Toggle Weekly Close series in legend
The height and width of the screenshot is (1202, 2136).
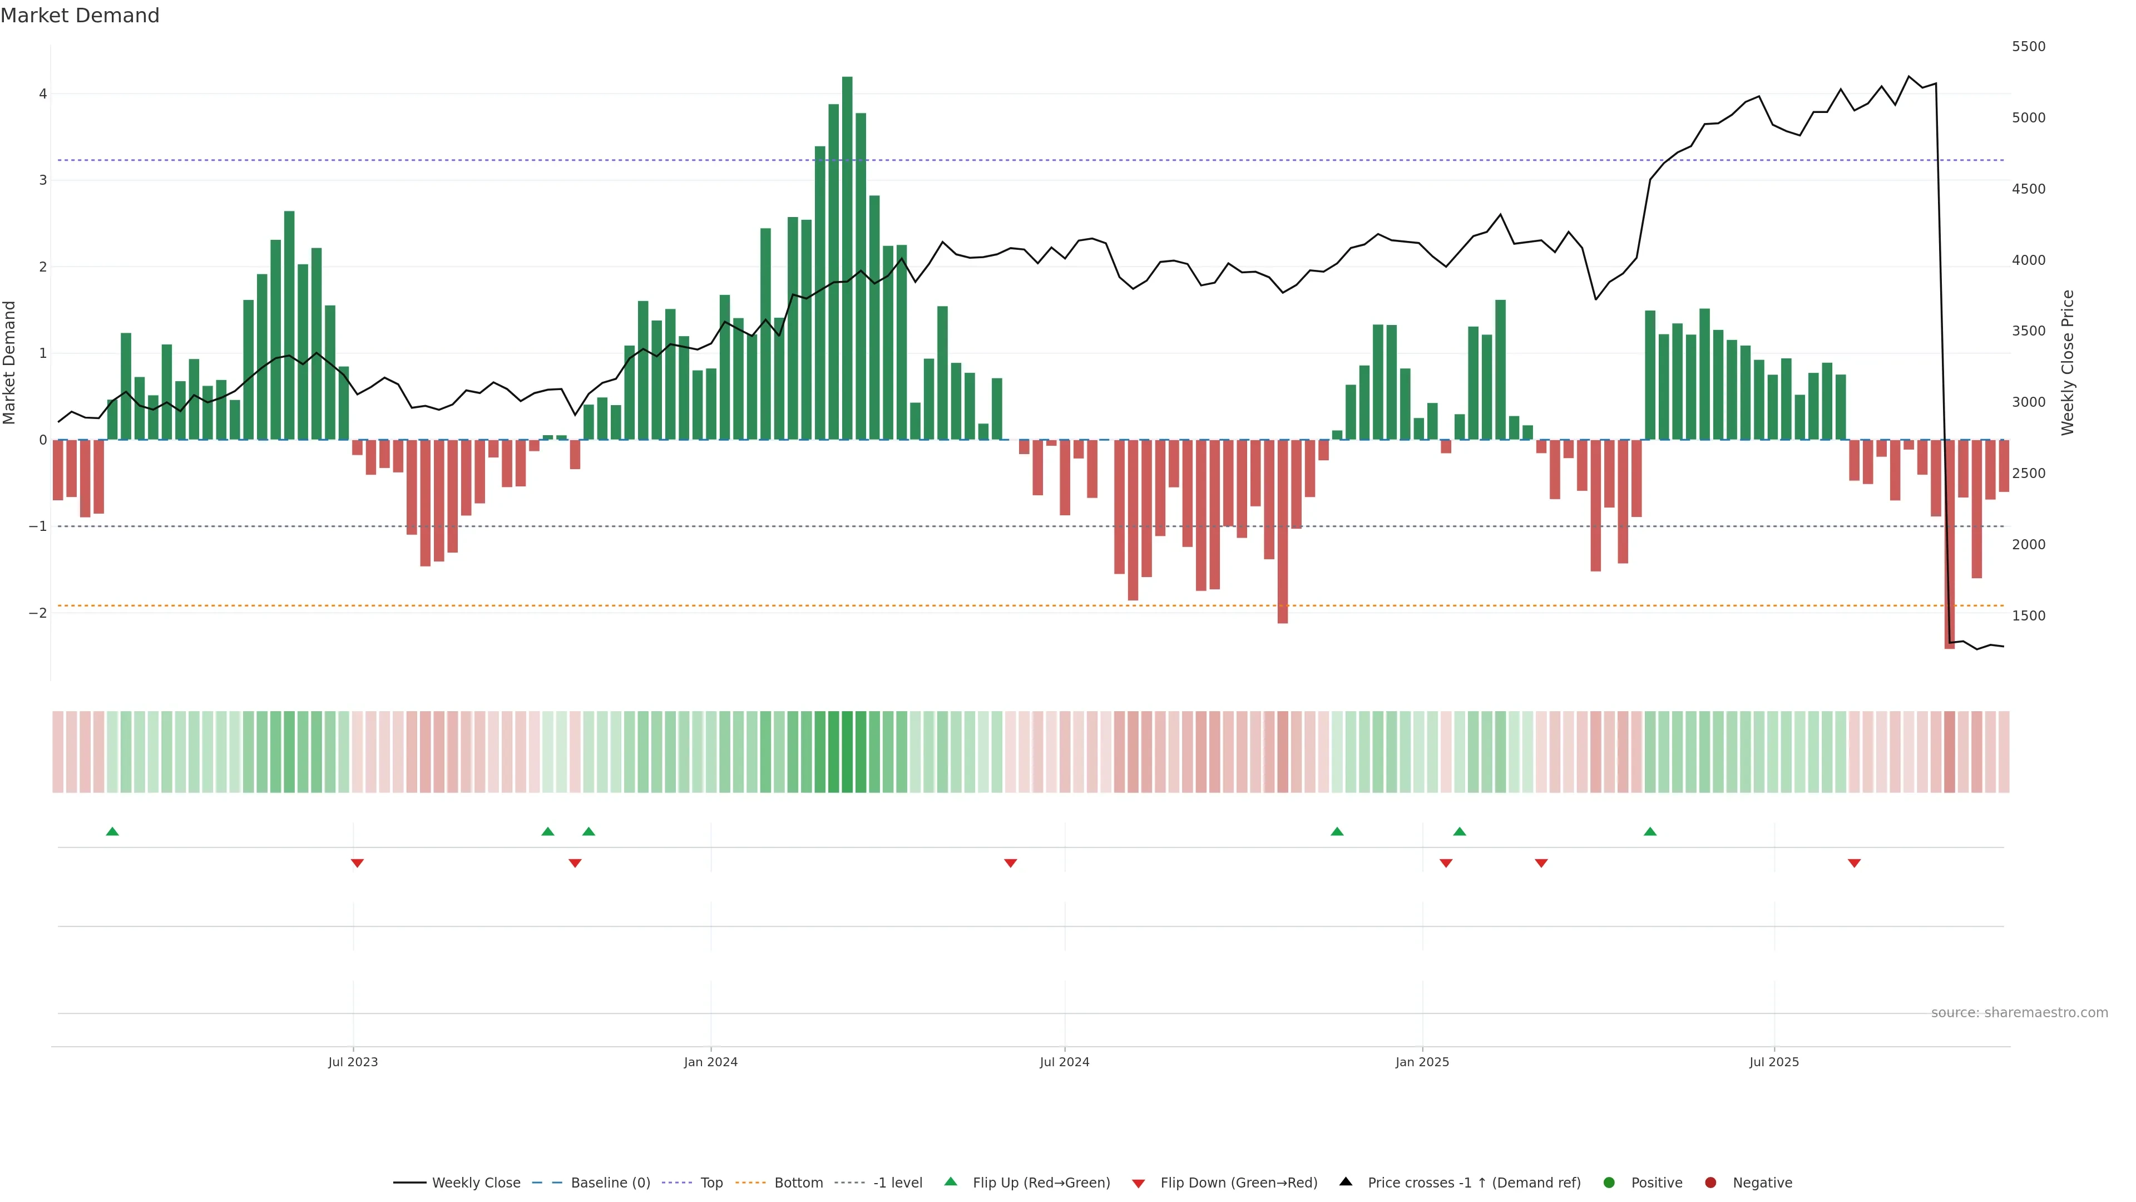[476, 1183]
